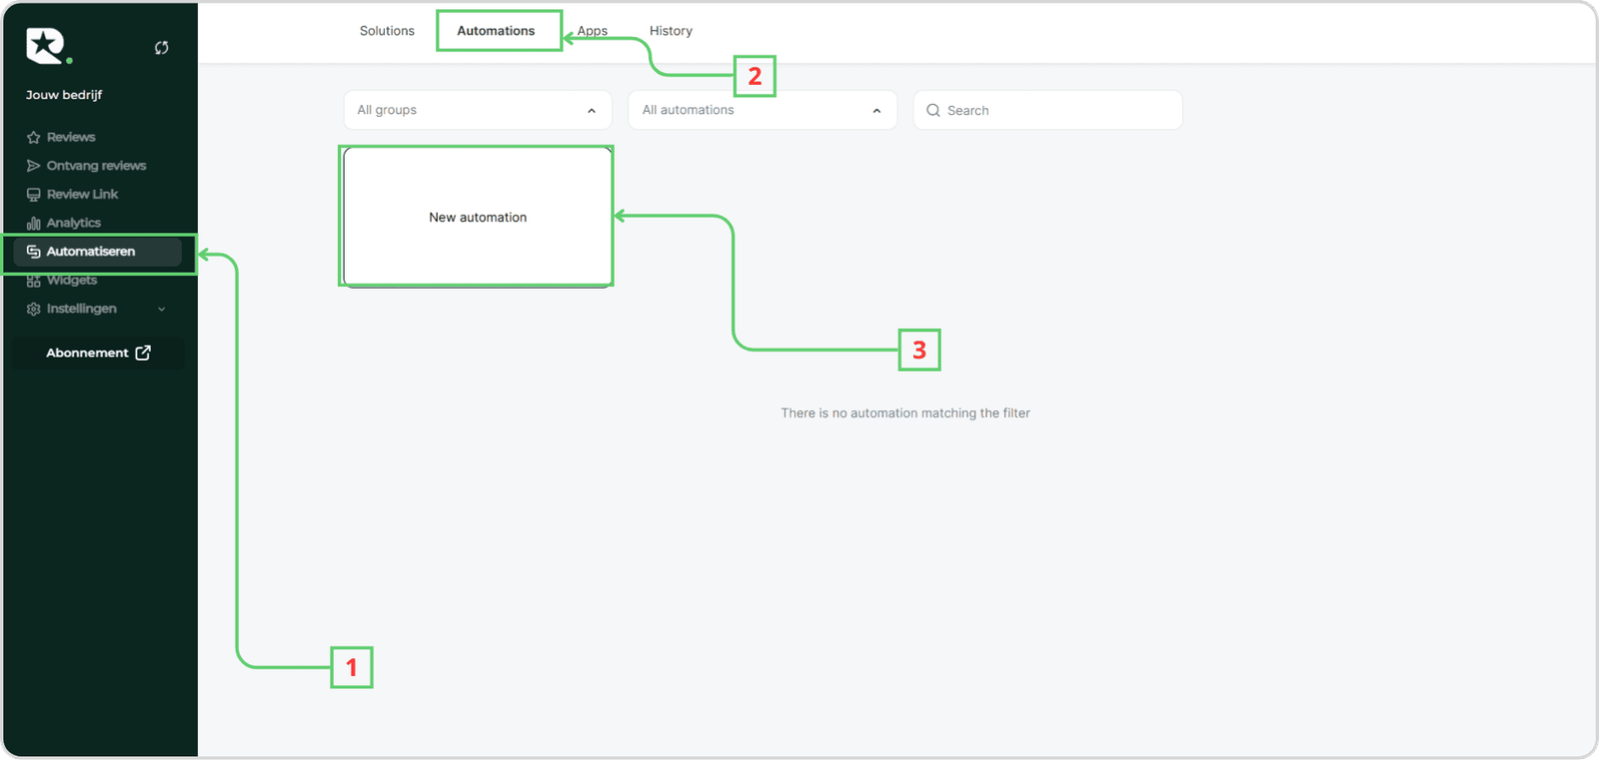Screen dimensions: 1599x760
Task: Click external link icon next to Abonnement
Action: tap(143, 353)
